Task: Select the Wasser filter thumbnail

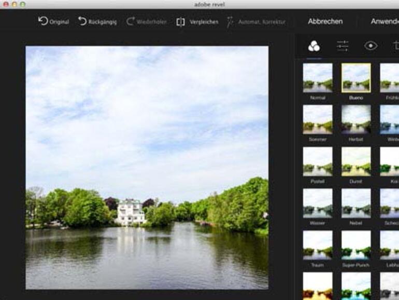Action: click(x=318, y=203)
